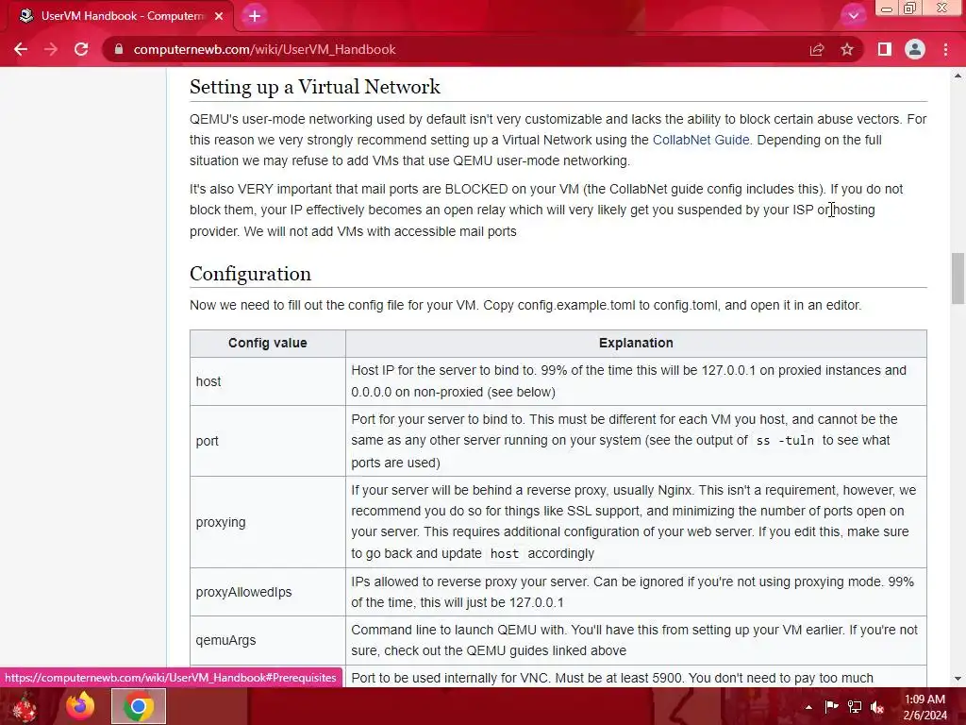
Task: View site info via the padlock icon
Action: point(119,49)
